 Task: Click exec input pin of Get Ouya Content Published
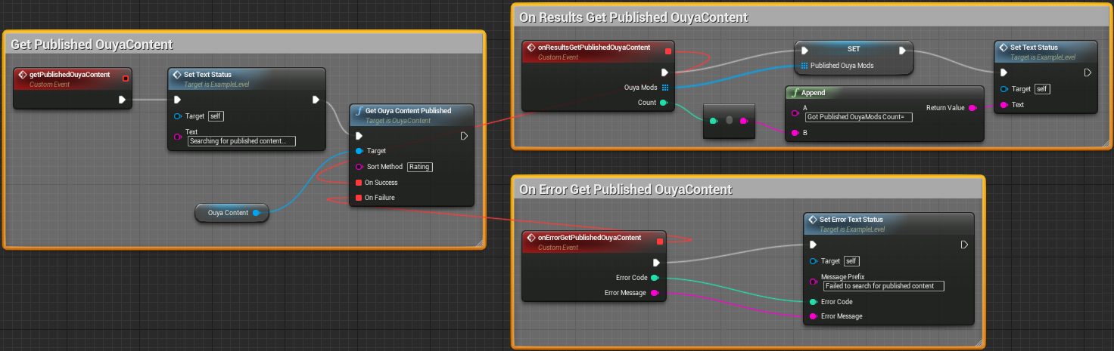point(359,136)
